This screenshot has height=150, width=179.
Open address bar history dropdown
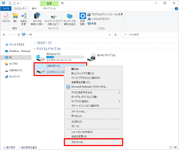click(x=110, y=35)
